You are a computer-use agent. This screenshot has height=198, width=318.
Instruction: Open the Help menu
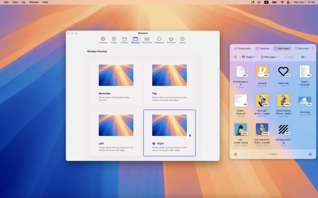(45, 2)
